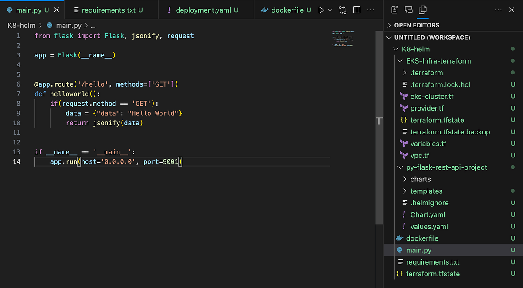Viewport: 523px width, 288px height.
Task: Click the K8-helm breadcrumb above the editor
Action: point(21,25)
